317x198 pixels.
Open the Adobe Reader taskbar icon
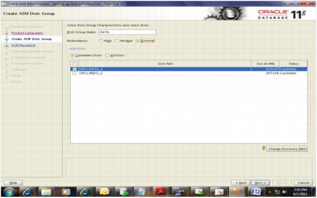point(160,191)
